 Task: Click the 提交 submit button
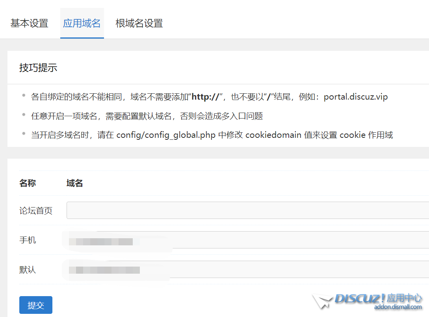(x=35, y=305)
